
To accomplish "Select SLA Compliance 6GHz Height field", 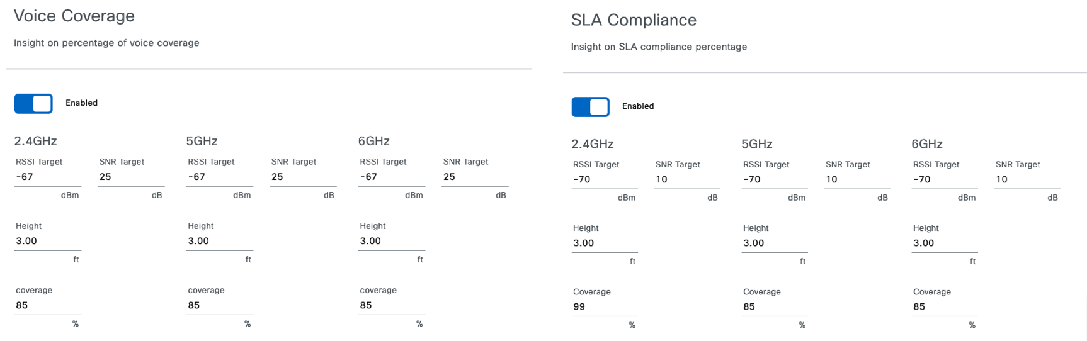I will pyautogui.click(x=944, y=243).
